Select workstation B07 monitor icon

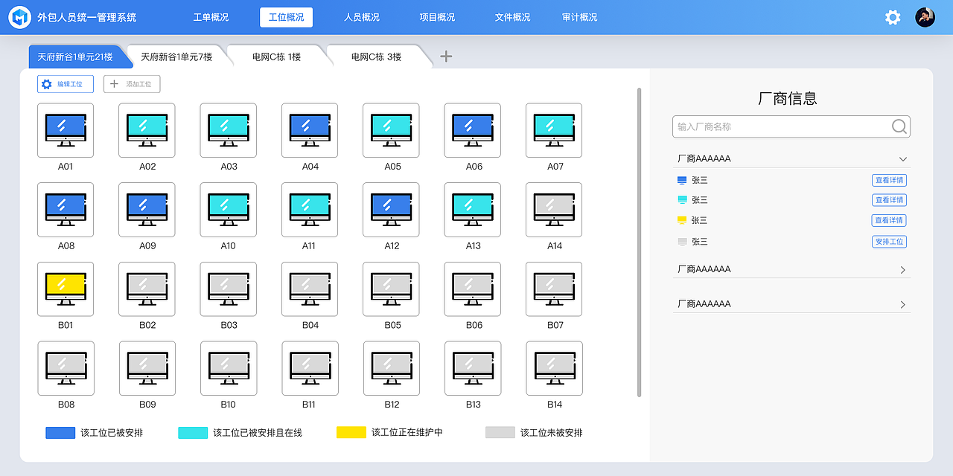[554, 289]
